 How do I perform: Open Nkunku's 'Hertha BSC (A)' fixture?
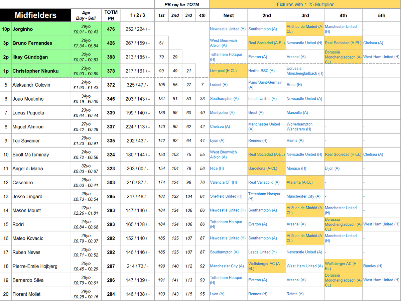coord(261,71)
